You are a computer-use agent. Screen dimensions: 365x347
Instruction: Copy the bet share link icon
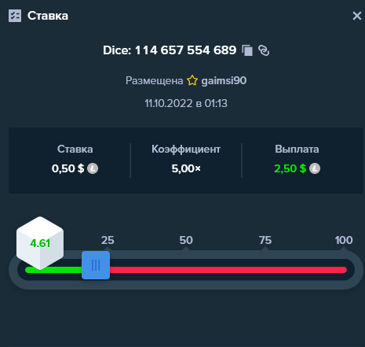tap(264, 50)
